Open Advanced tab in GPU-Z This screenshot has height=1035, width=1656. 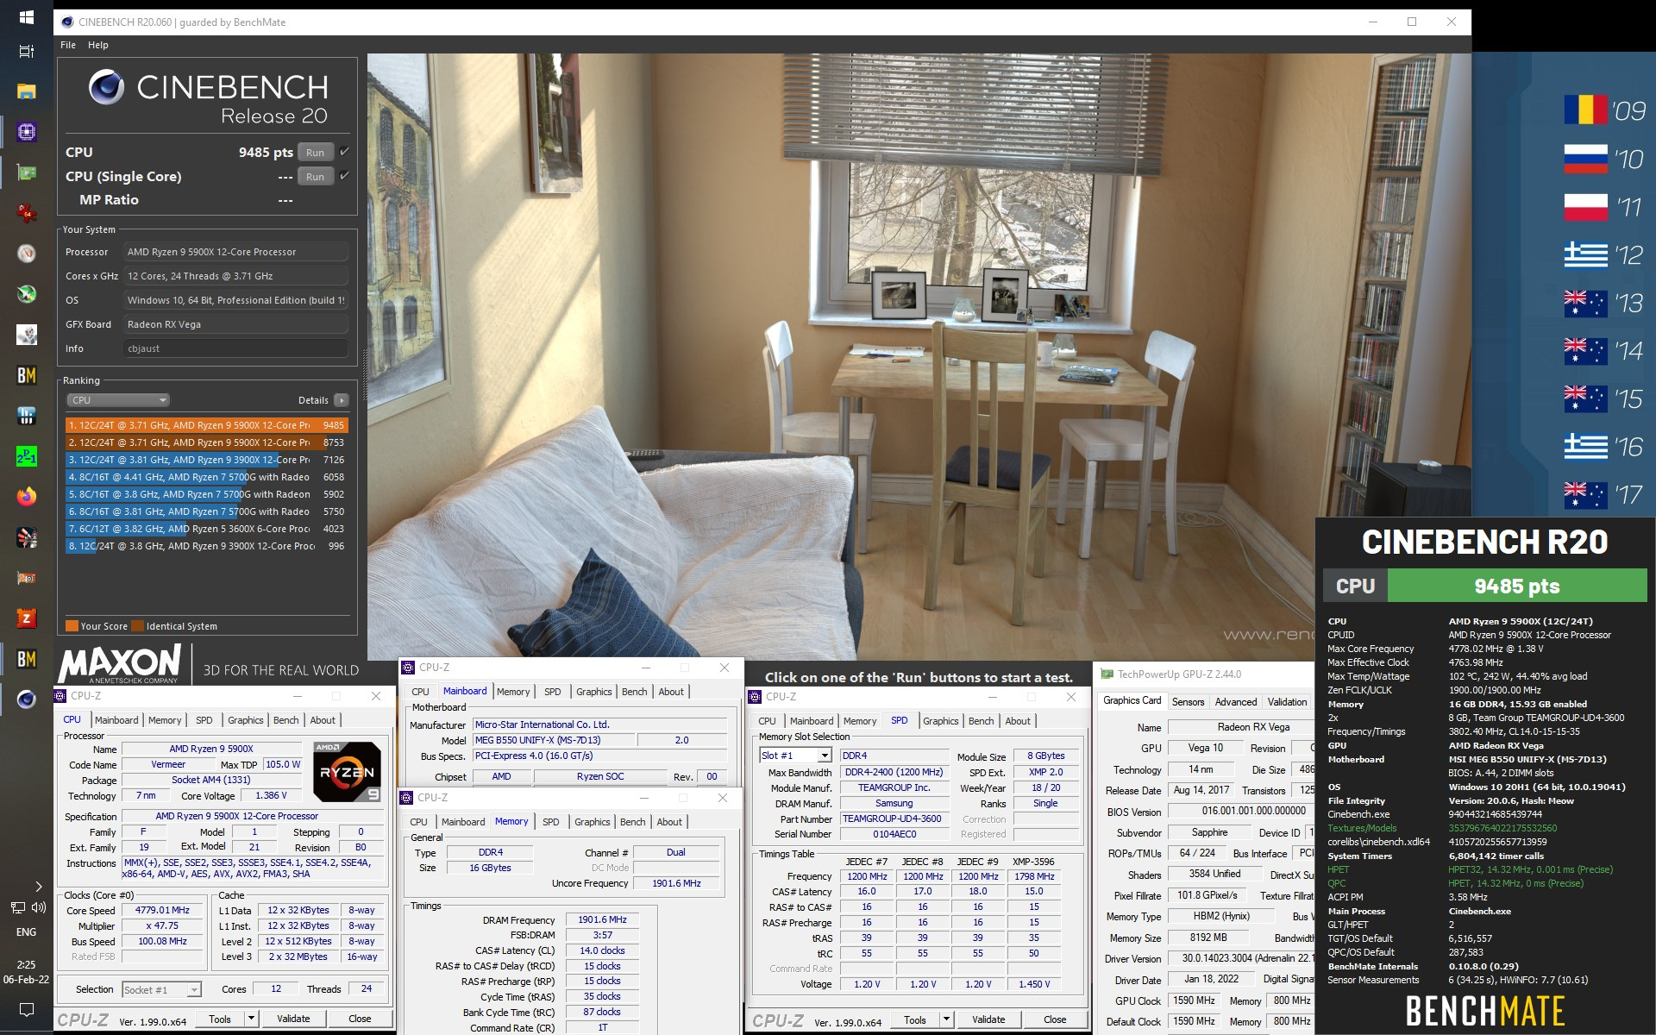tap(1235, 702)
